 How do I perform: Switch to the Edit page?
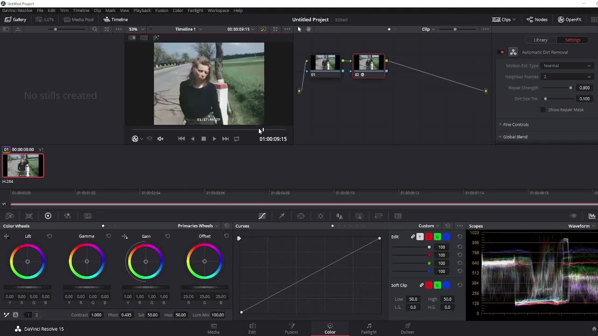click(x=252, y=329)
